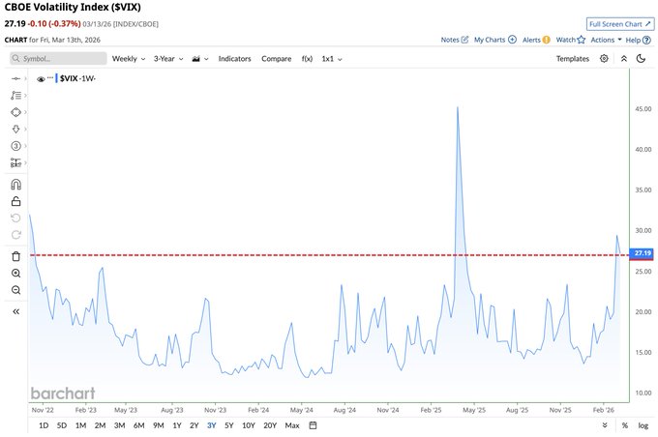Viewport: 658px width, 437px height.
Task: Select the 1Y time range
Action: (x=177, y=425)
